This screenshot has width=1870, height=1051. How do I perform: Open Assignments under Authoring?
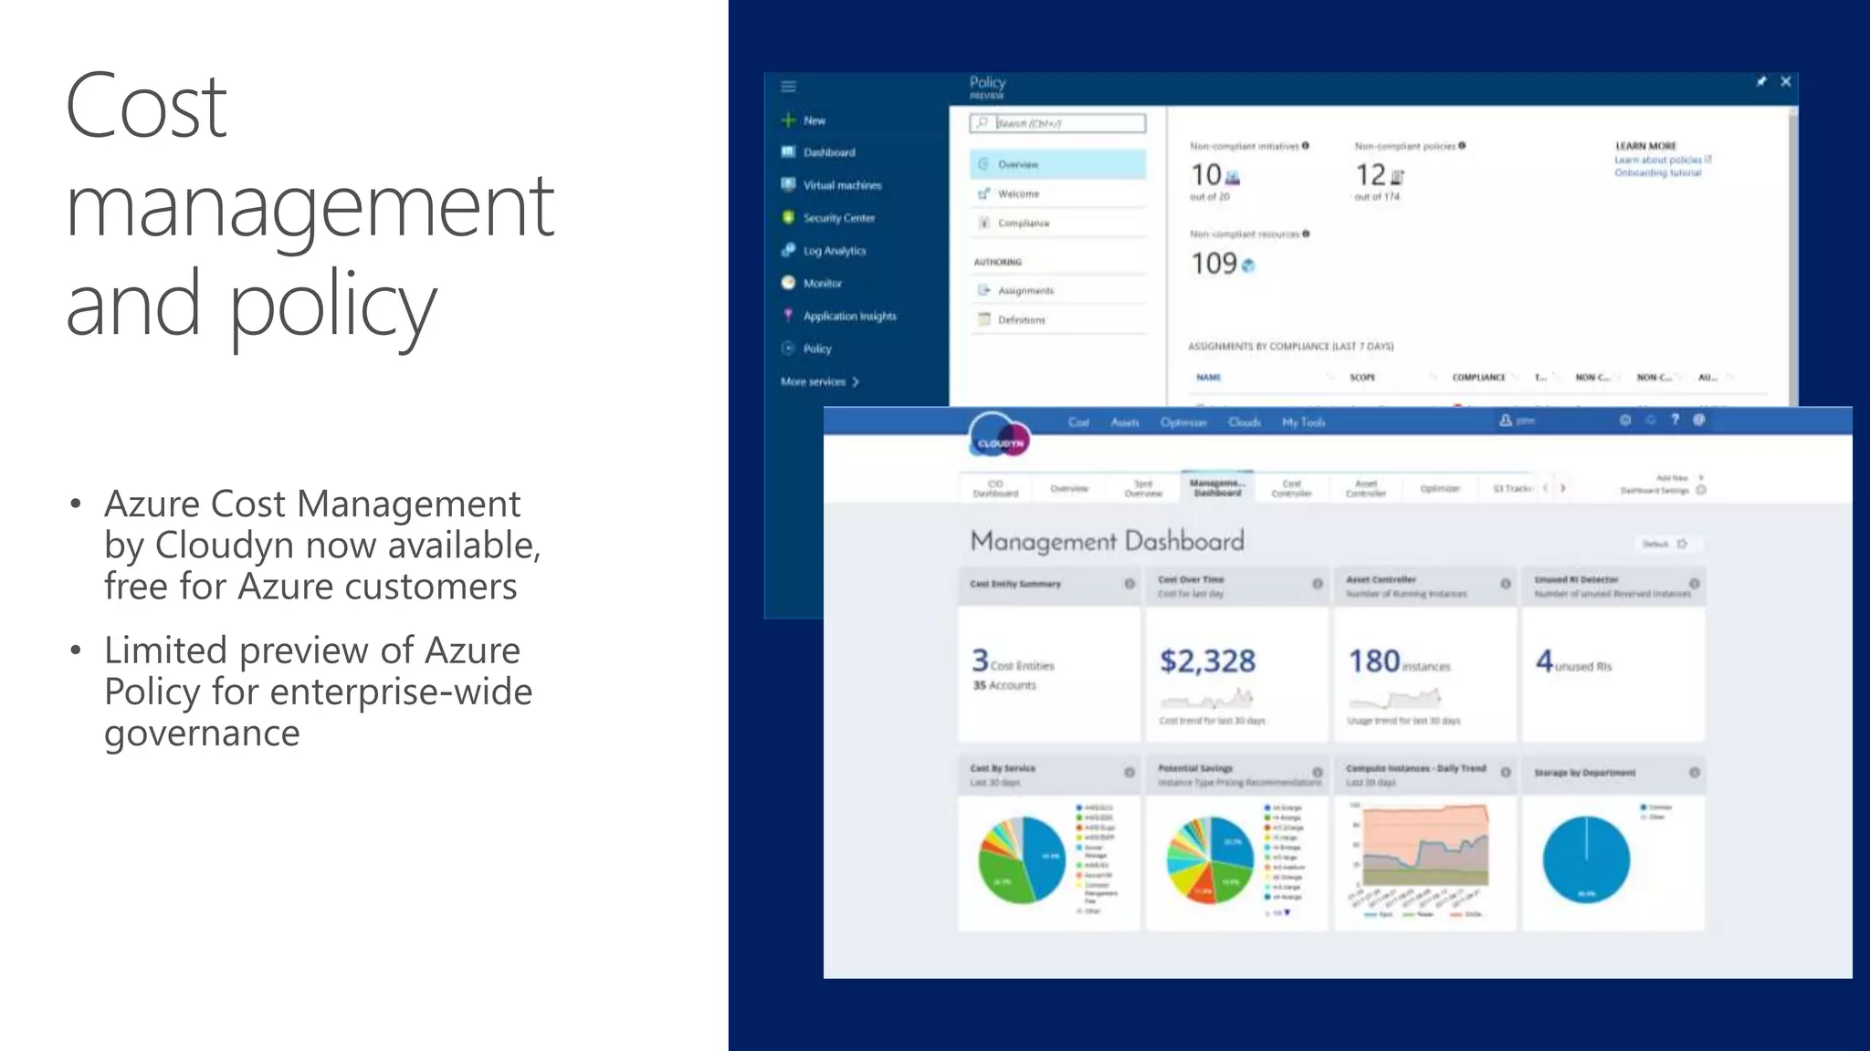(x=1025, y=291)
